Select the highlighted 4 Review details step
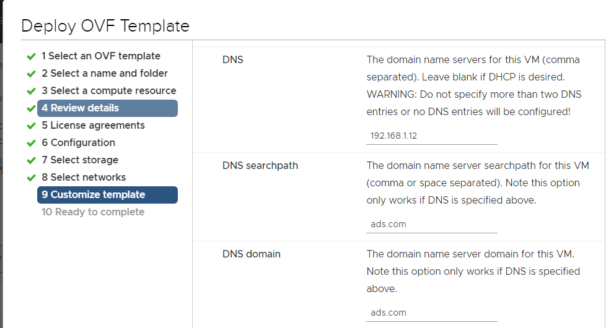 [107, 108]
